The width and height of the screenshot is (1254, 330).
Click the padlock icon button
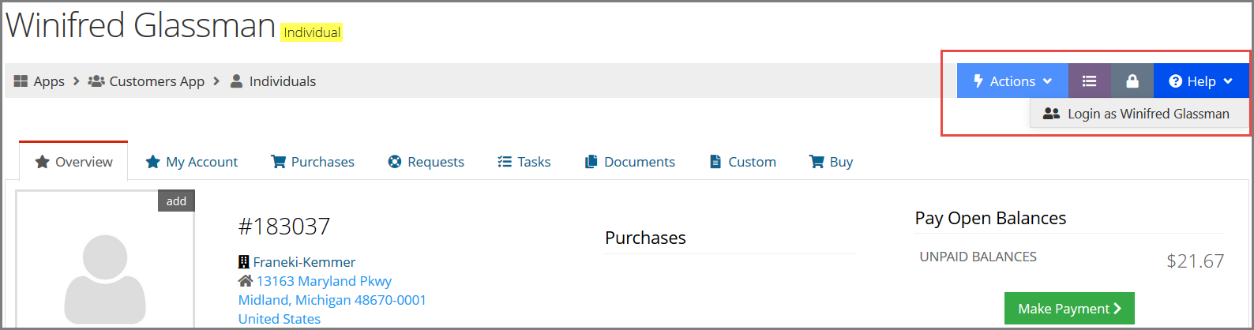(x=1132, y=81)
